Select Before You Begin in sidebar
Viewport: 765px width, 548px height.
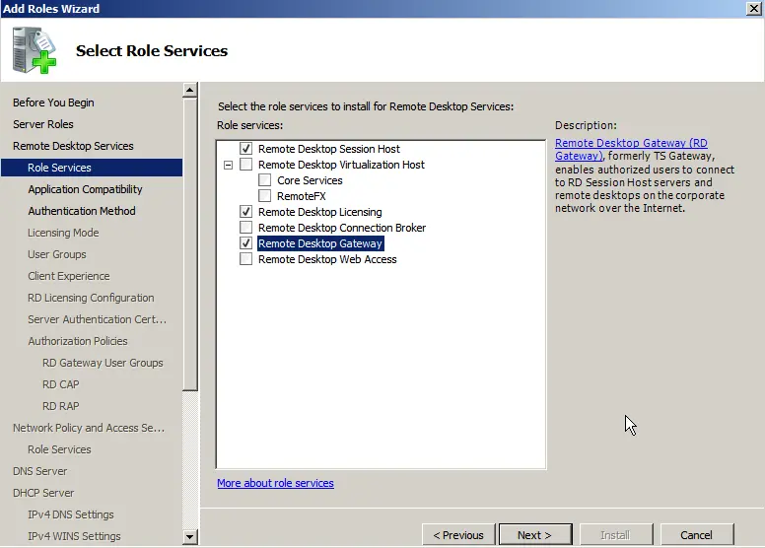(x=53, y=103)
